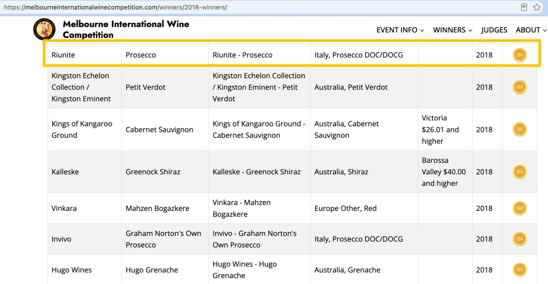
Task: Click the 94 medal in Kings of Kangaroo row
Action: 520,130
